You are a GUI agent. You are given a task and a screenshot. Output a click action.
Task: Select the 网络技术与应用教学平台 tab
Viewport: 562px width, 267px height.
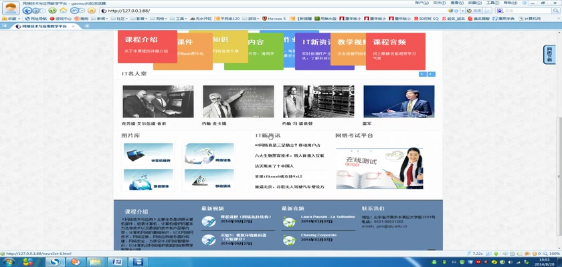[43, 27]
